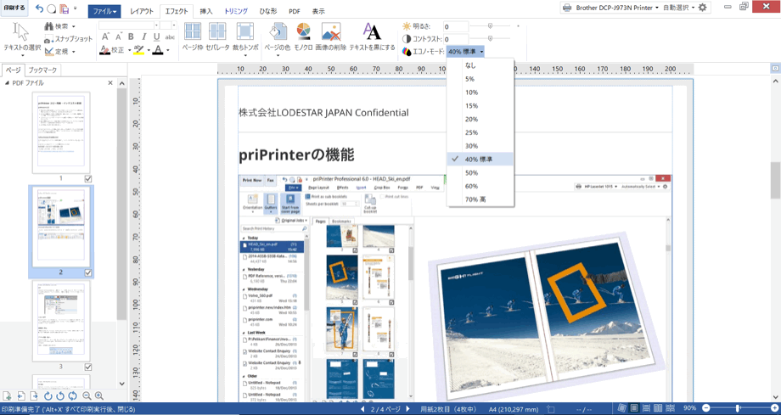Select なし in the eco mode list

pos(480,65)
